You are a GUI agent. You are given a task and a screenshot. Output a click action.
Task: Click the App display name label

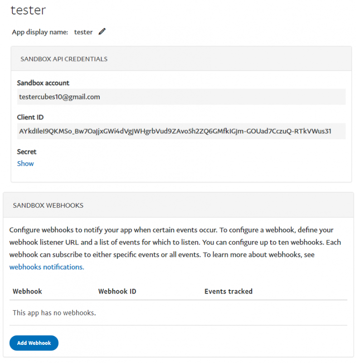coord(40,32)
